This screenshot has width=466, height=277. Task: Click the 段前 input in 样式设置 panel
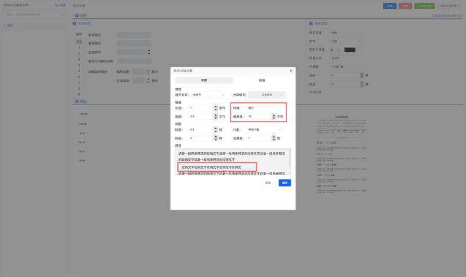pyautogui.click(x=345, y=75)
